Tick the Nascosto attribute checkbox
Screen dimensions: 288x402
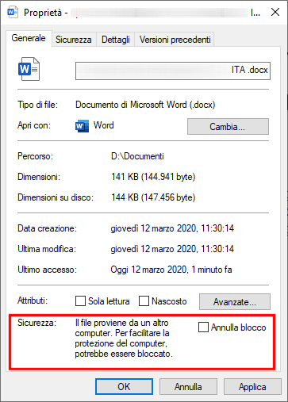click(x=144, y=301)
